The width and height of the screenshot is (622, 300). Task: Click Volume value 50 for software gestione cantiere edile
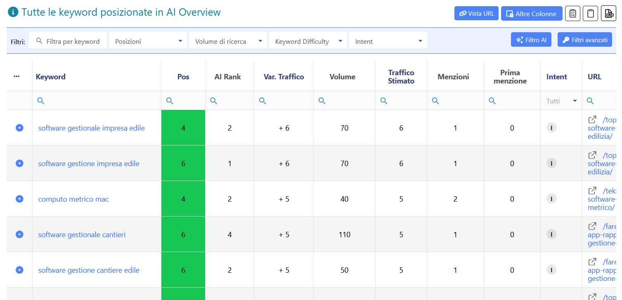(x=345, y=270)
